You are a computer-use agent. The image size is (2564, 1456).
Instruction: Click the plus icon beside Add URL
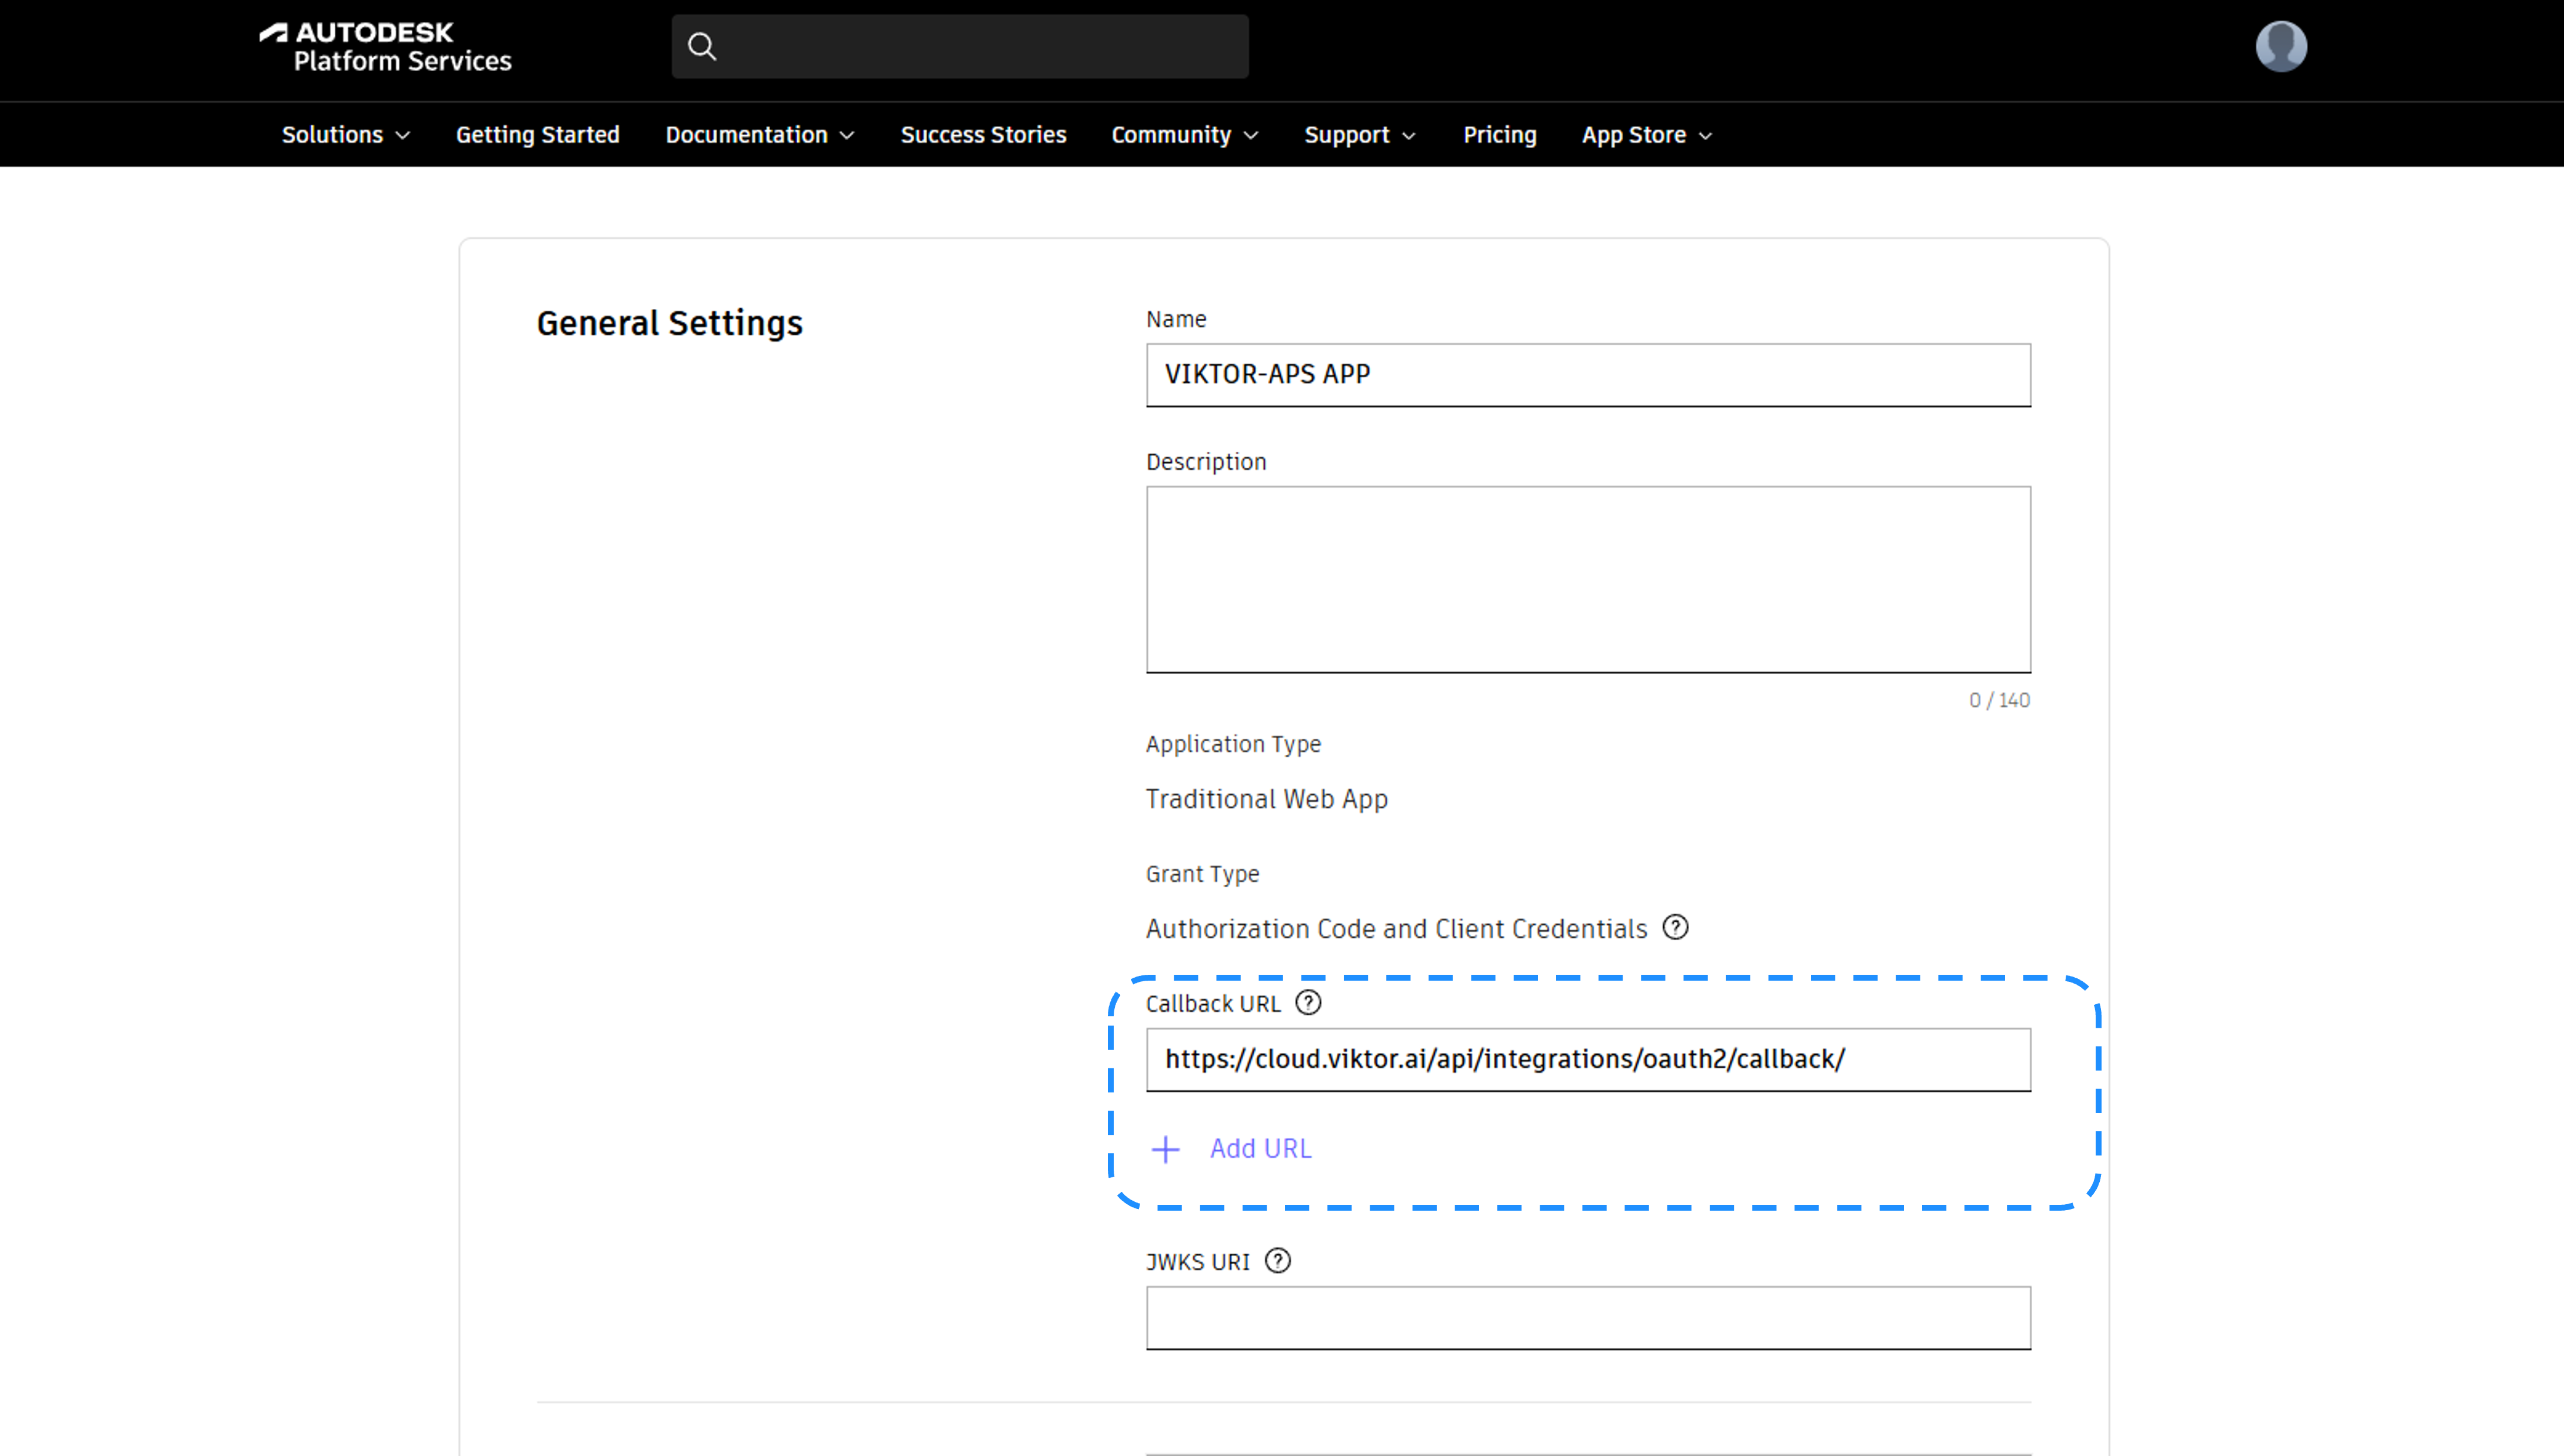pyautogui.click(x=1165, y=1149)
